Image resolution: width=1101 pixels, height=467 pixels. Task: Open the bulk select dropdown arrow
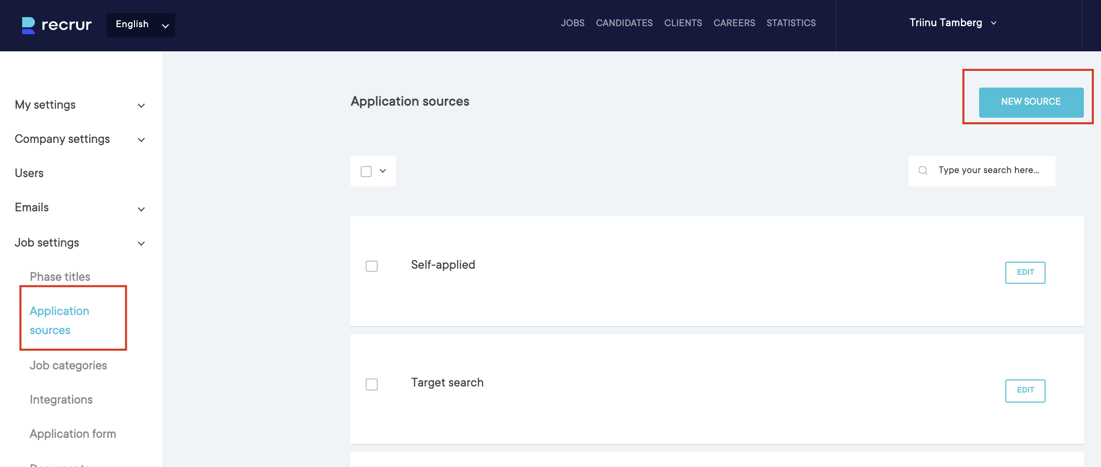pos(383,171)
